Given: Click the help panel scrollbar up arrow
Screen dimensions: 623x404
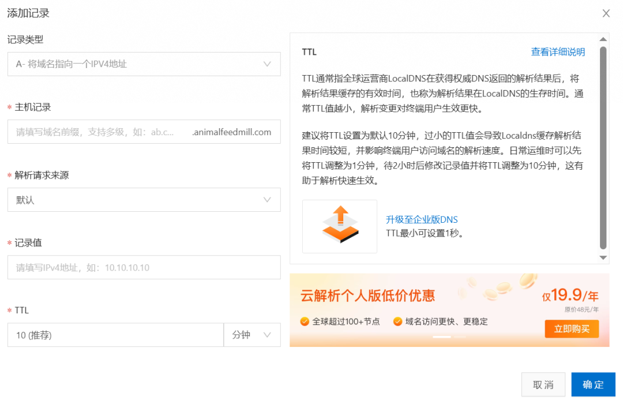Looking at the screenshot, I should click(x=603, y=39).
